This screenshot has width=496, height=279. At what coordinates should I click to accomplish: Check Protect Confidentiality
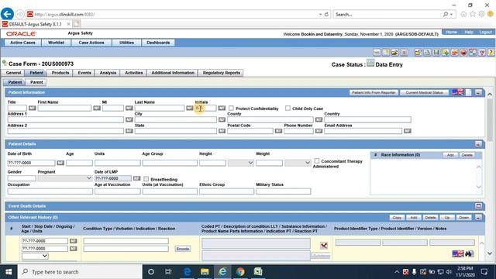point(231,108)
